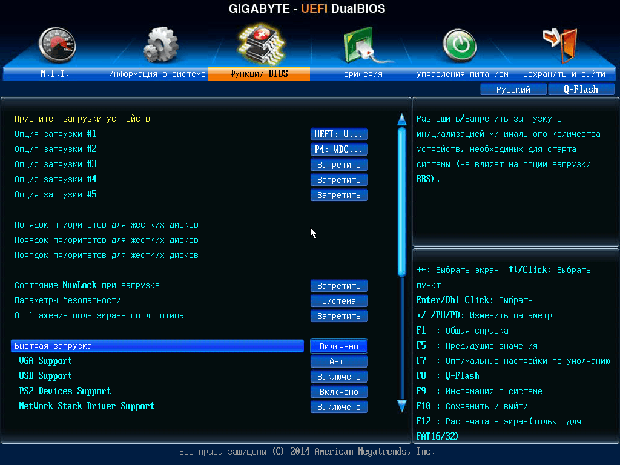The image size is (620, 465).
Task: Open the Сохранить и выйти tab
Action: click(x=564, y=73)
